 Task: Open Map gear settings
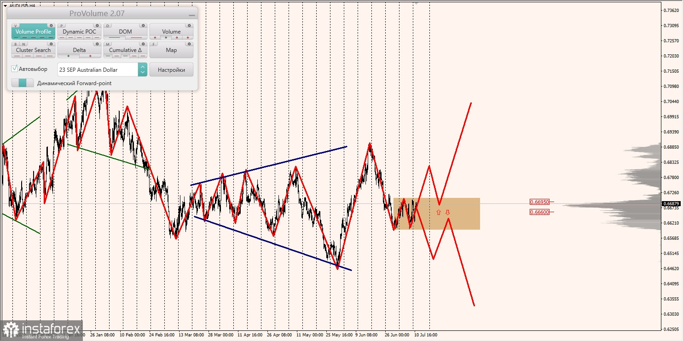pos(189,44)
